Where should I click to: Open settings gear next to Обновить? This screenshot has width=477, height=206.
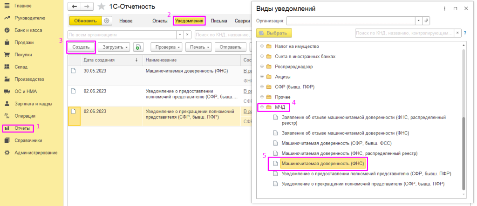pyautogui.click(x=107, y=21)
